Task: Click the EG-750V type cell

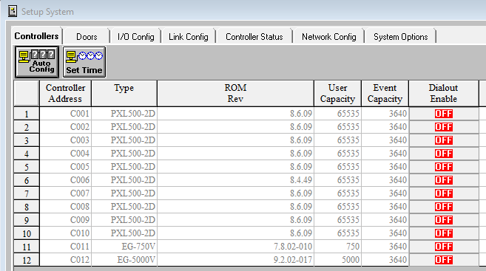Action: [x=124, y=247]
